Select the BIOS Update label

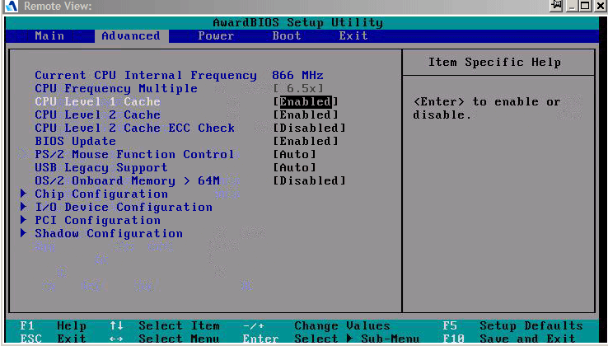pyautogui.click(x=75, y=141)
